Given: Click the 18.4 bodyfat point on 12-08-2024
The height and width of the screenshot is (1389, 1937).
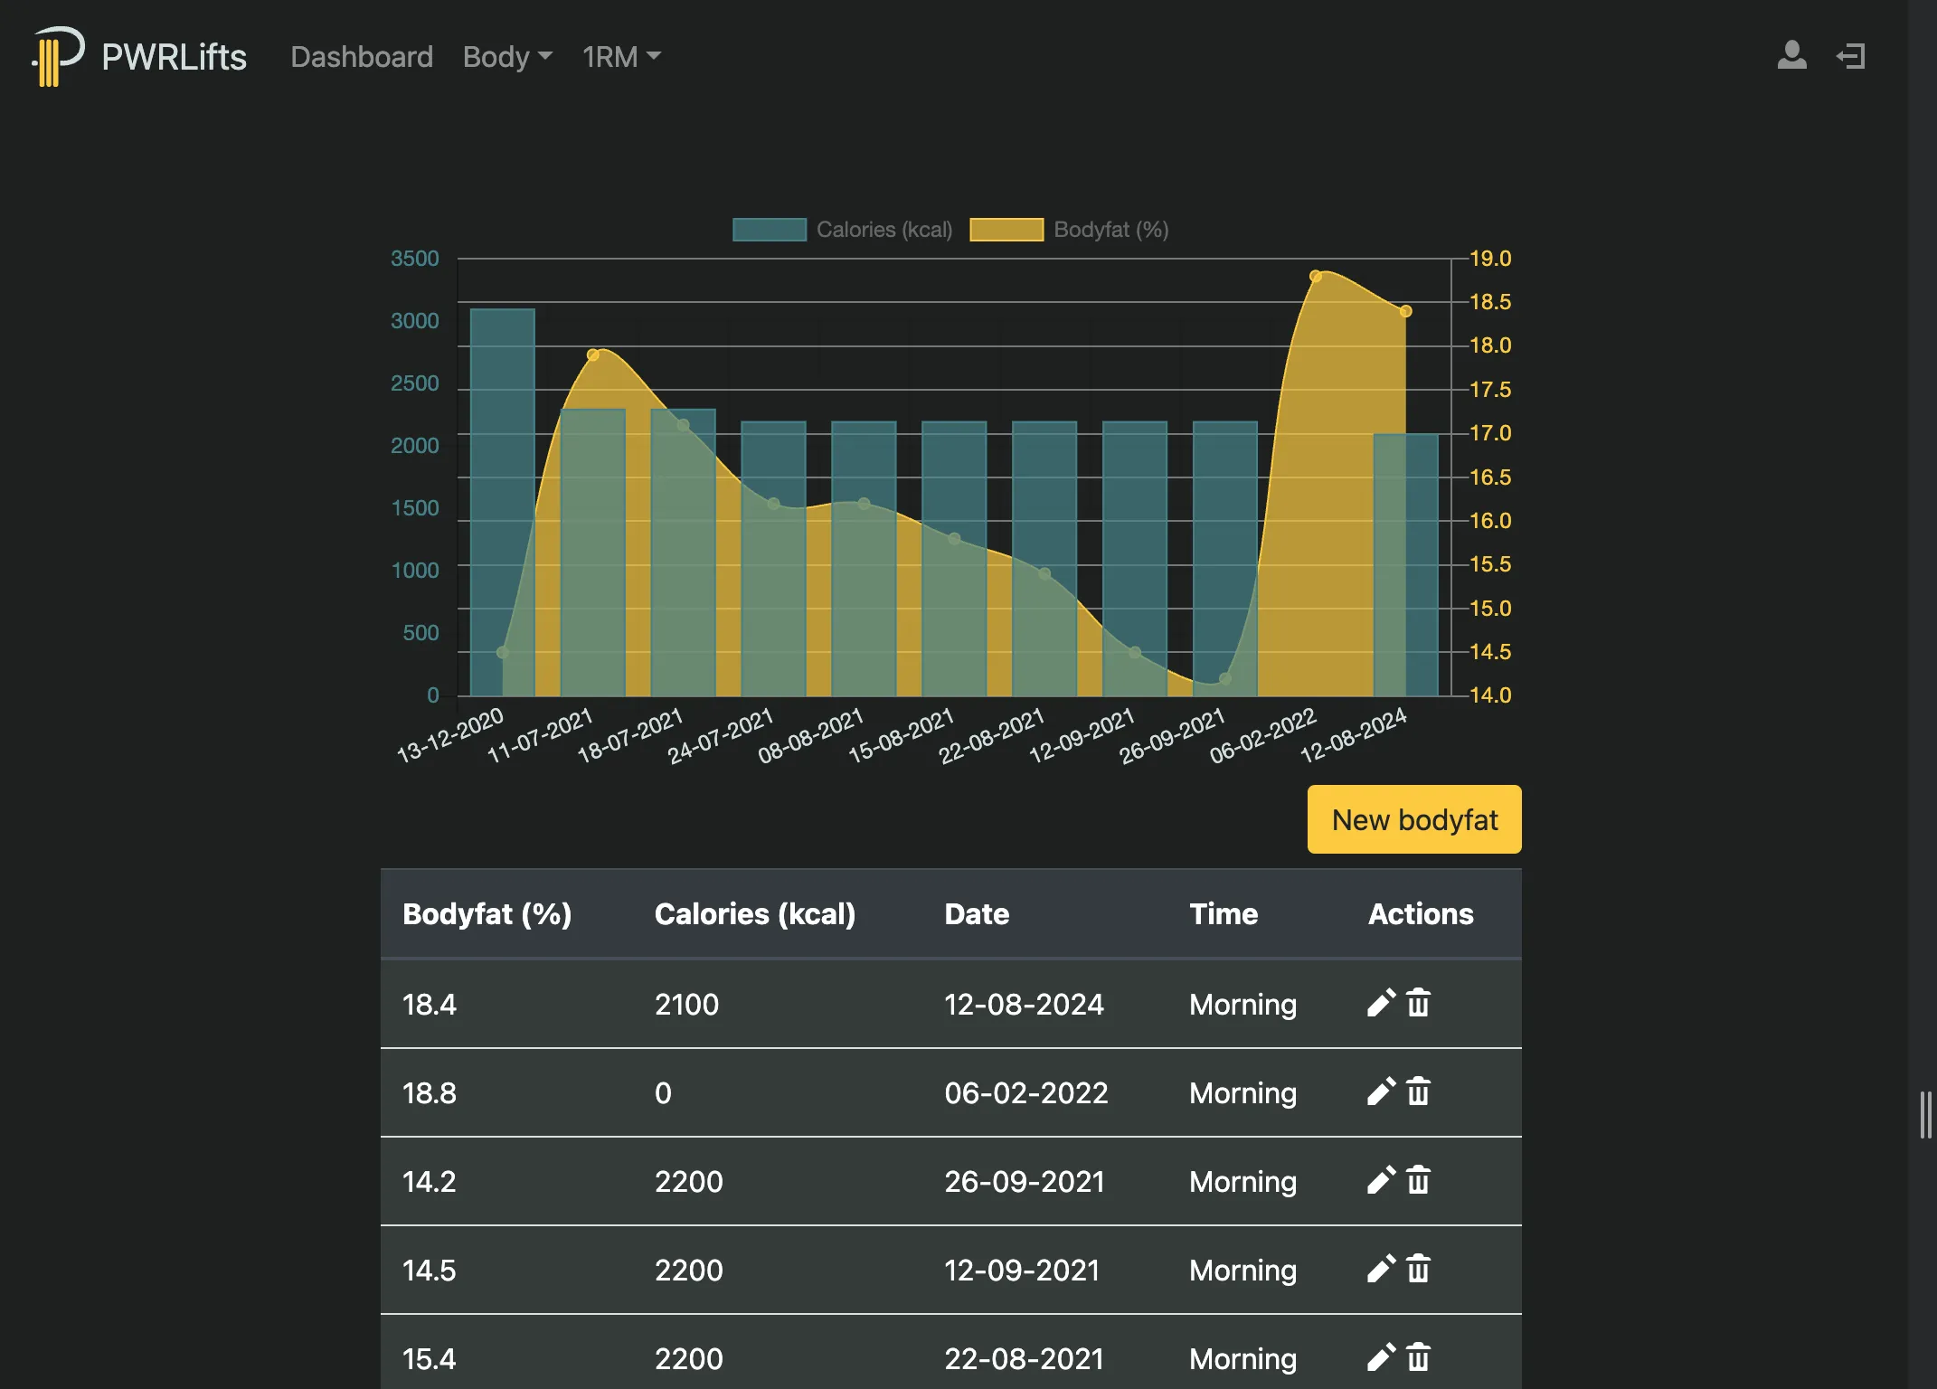Looking at the screenshot, I should (1405, 311).
